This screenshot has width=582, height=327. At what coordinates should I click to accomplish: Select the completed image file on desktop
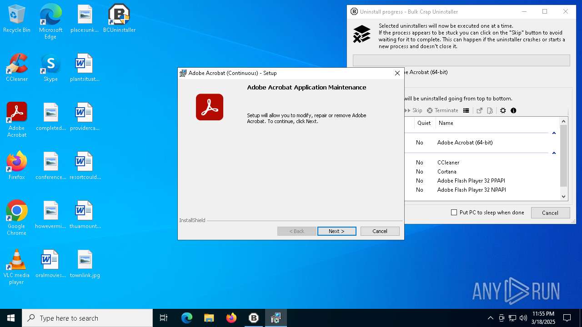(x=51, y=117)
